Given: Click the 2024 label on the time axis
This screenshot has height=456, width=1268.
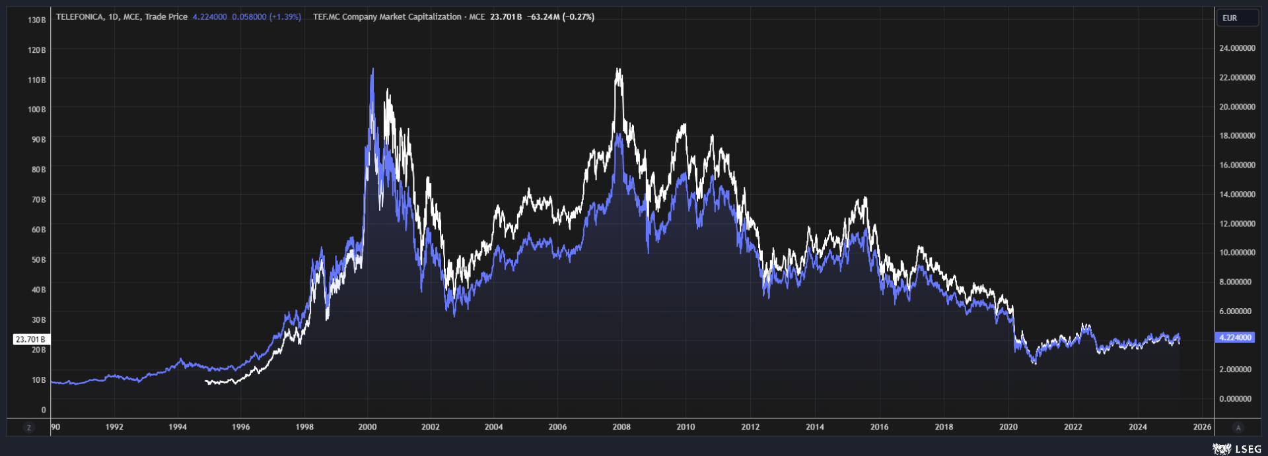Looking at the screenshot, I should click(x=1138, y=427).
